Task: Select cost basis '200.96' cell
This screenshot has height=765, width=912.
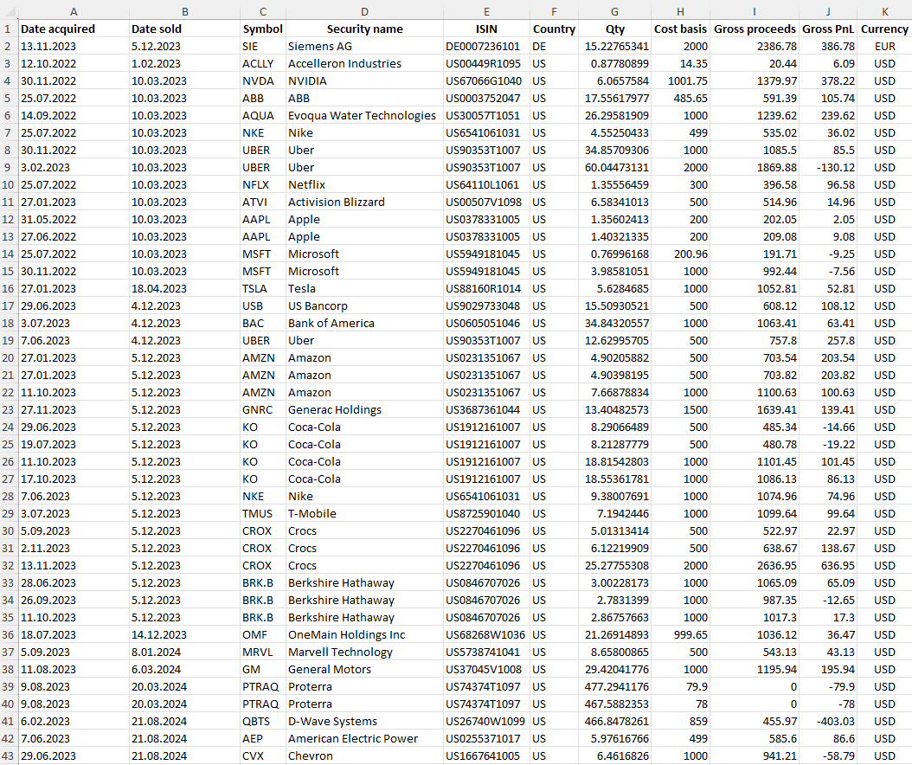Action: [x=680, y=254]
